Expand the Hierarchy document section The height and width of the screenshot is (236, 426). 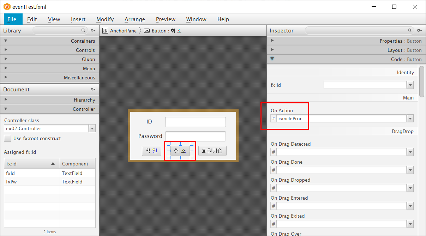(50, 100)
